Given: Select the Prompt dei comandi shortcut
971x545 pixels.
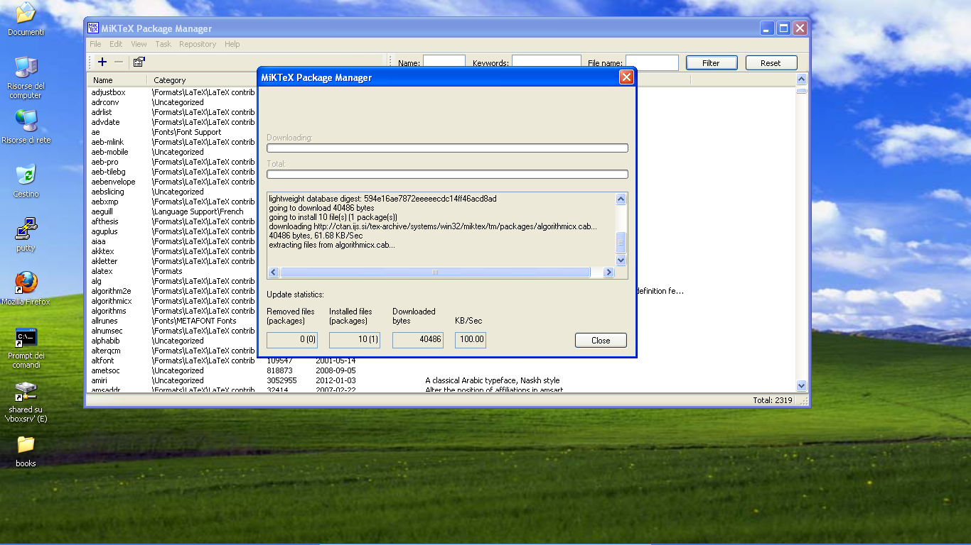Looking at the screenshot, I should point(26,348).
